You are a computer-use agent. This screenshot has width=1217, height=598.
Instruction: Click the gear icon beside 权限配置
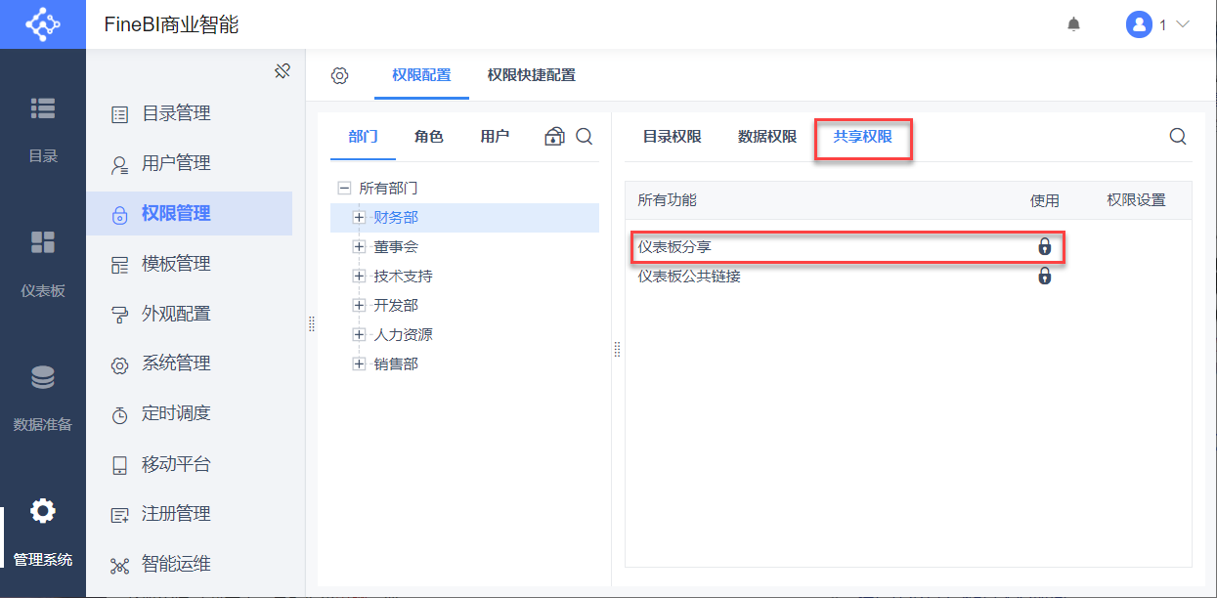(x=339, y=76)
